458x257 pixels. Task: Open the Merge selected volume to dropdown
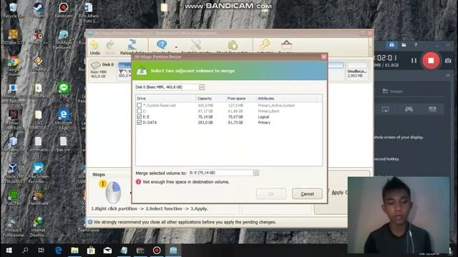[x=256, y=173]
